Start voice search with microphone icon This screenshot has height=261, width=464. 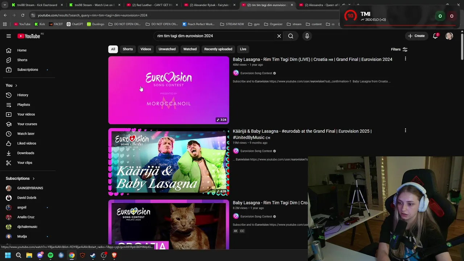pos(307,36)
